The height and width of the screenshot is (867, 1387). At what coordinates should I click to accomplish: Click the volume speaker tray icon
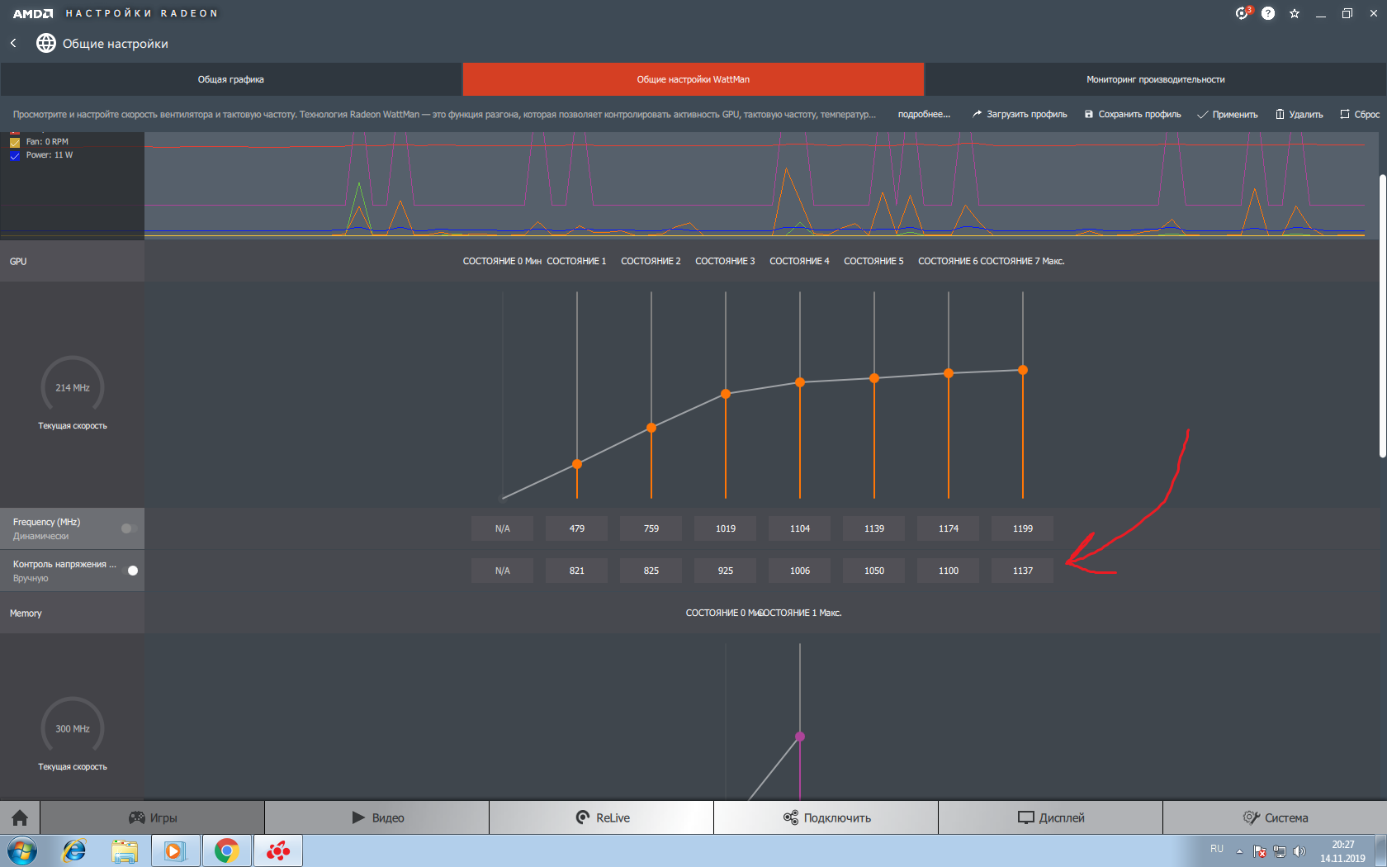click(1299, 851)
